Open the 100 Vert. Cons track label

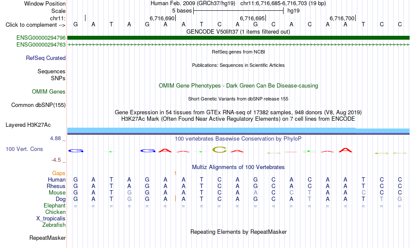[24, 149]
